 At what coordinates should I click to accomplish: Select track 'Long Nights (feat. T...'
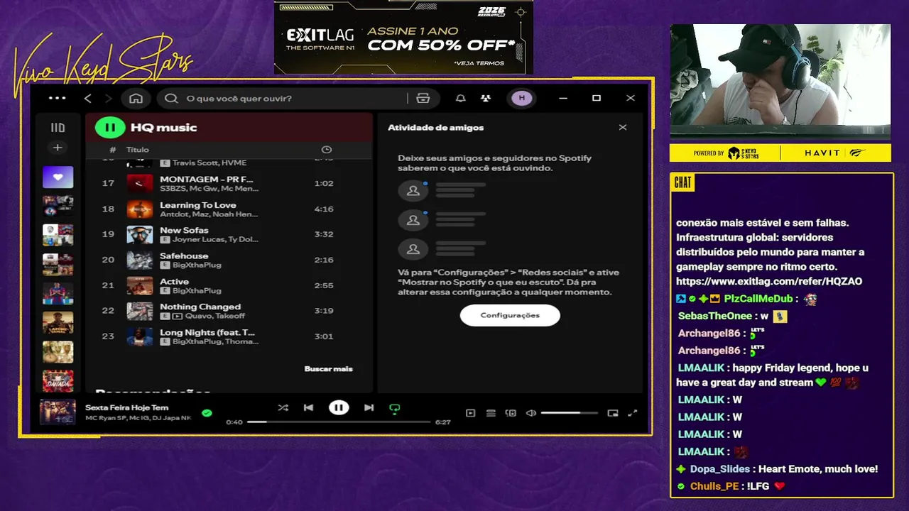pos(229,336)
